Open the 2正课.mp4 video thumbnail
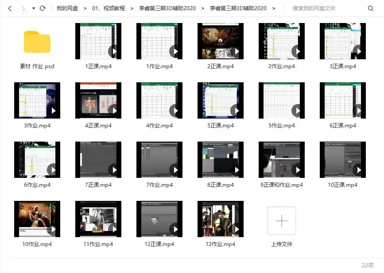This screenshot has width=384, height=273. [221, 41]
